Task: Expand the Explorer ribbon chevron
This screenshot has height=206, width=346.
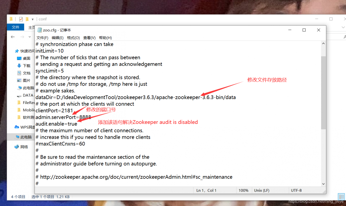Action: (x=344, y=27)
